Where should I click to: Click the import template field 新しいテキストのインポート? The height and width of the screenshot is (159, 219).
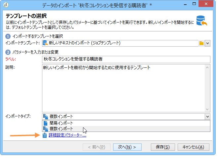[120, 43]
